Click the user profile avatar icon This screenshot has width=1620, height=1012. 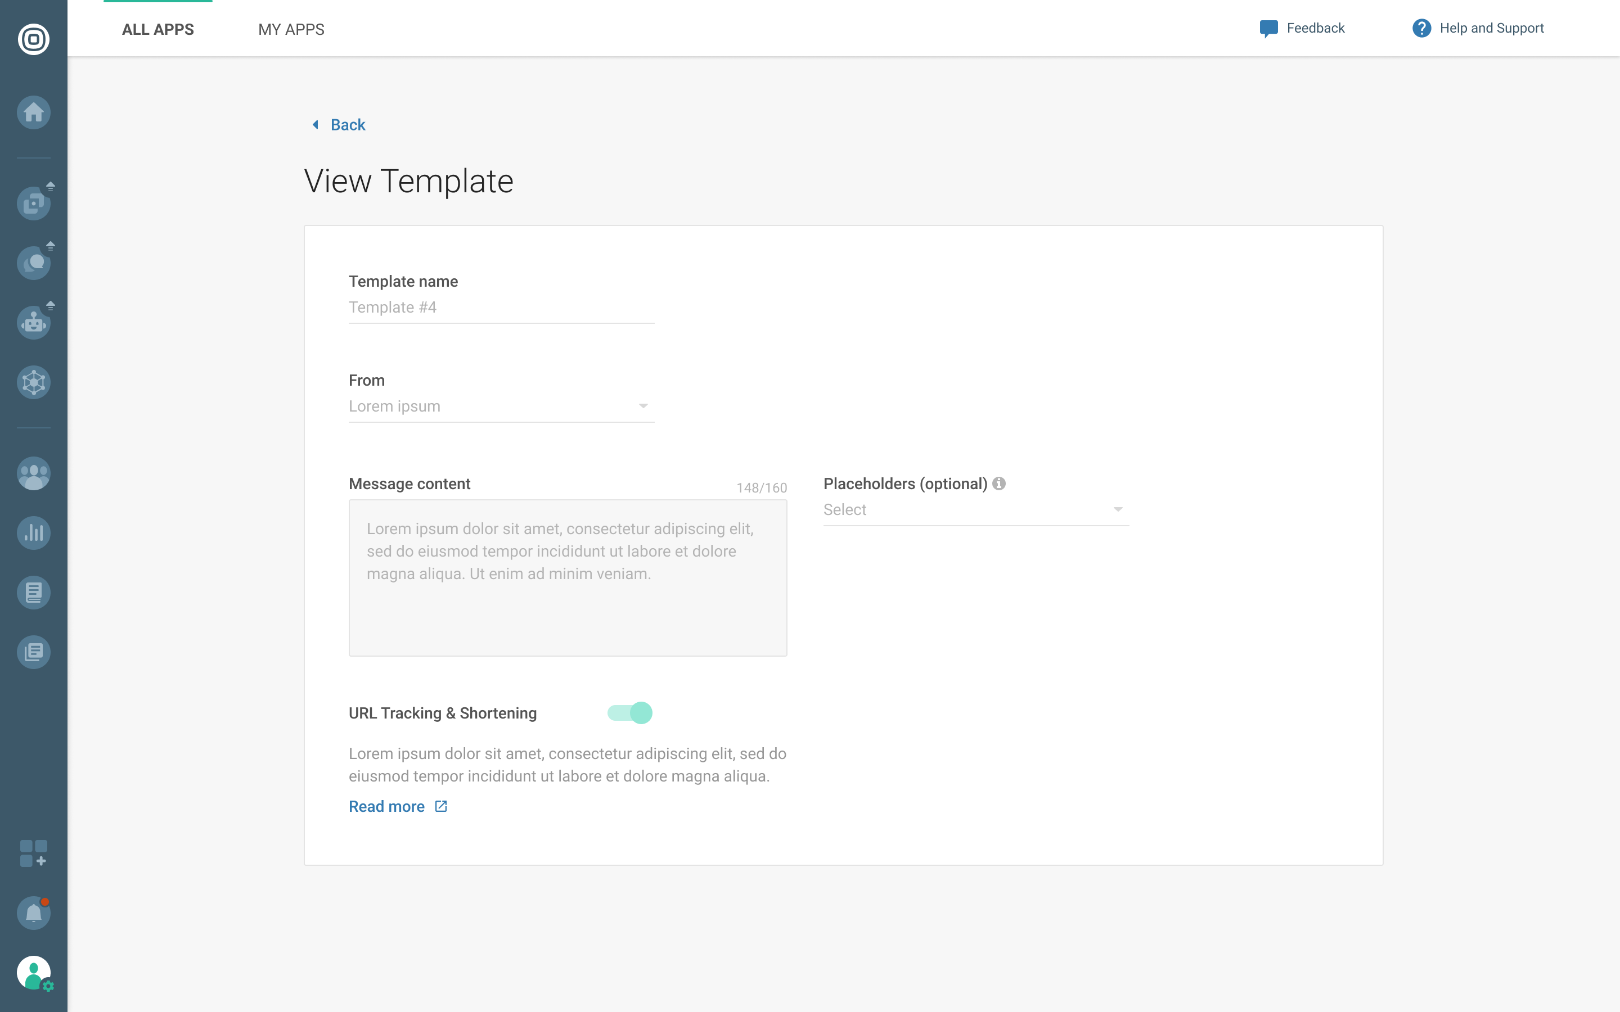[34, 973]
